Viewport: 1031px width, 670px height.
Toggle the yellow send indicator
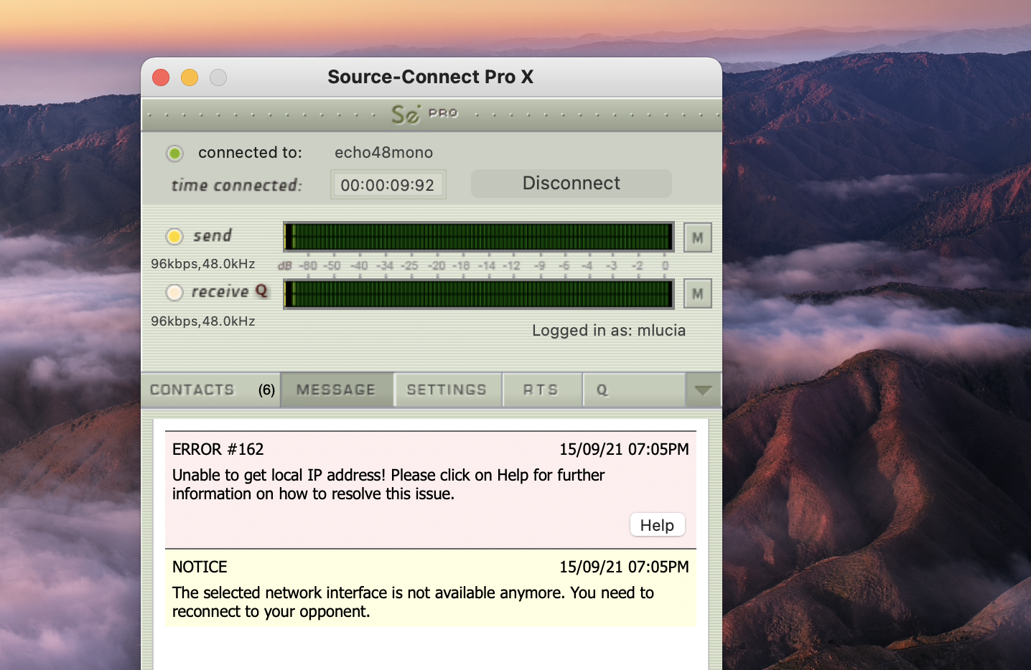(x=174, y=236)
